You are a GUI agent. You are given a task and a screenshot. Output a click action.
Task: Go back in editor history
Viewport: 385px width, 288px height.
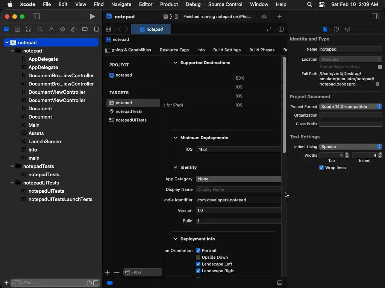coord(119,29)
